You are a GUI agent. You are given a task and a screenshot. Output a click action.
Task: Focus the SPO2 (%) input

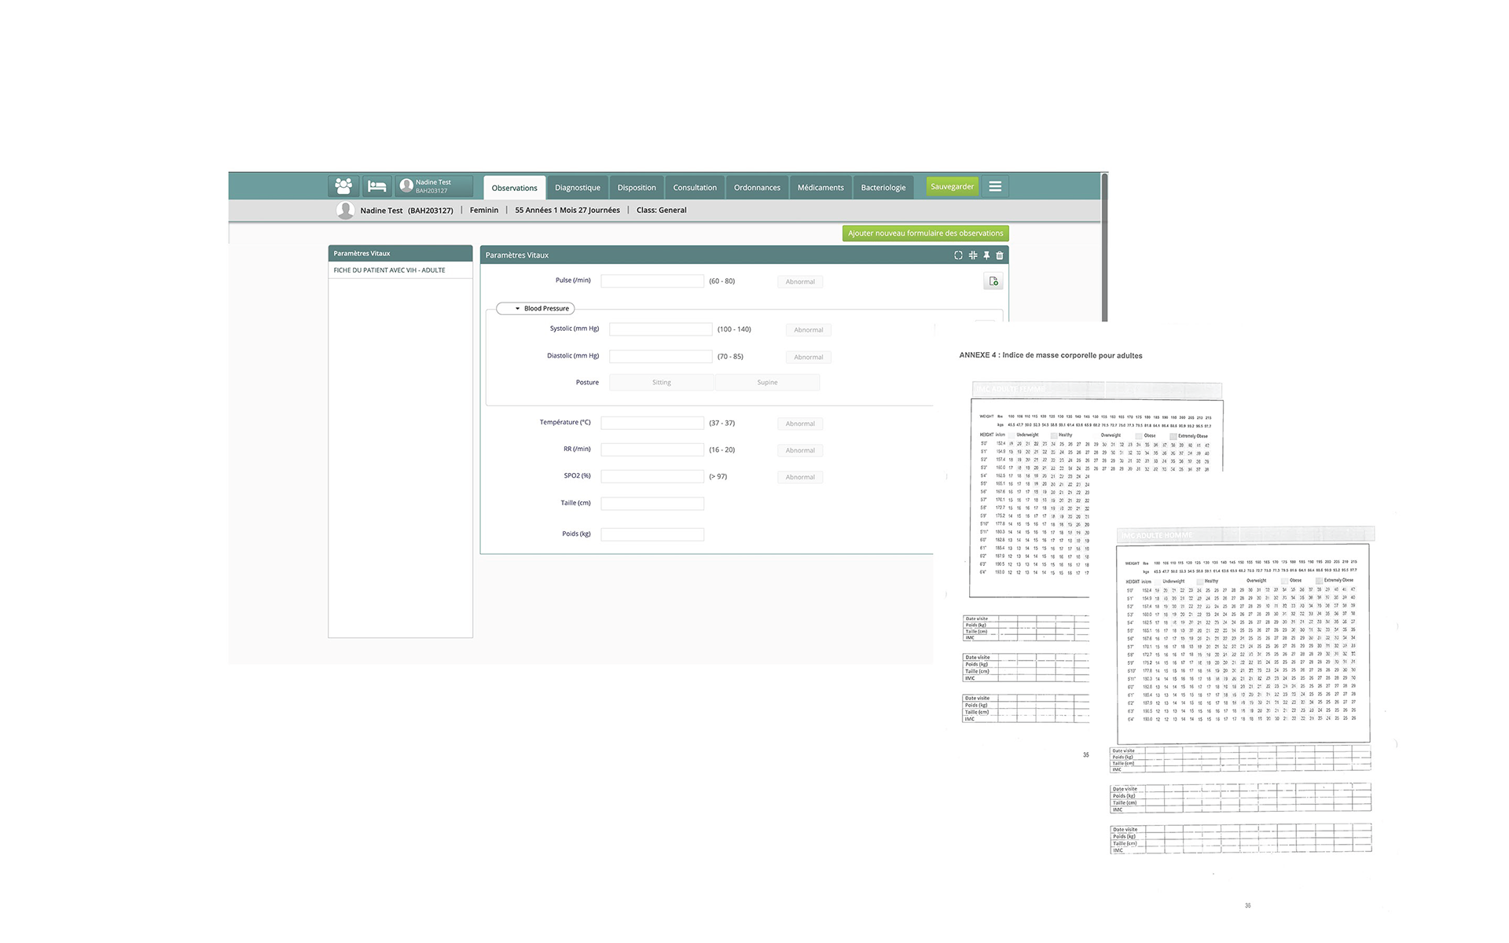click(x=652, y=477)
